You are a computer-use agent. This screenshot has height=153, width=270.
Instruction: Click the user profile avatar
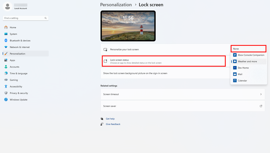(7, 6)
